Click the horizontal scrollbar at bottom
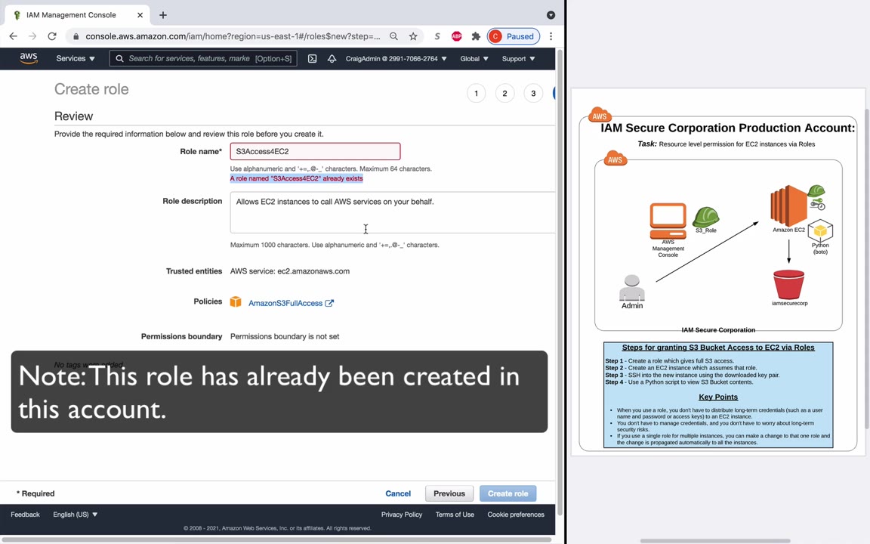870x544 pixels. click(x=276, y=539)
